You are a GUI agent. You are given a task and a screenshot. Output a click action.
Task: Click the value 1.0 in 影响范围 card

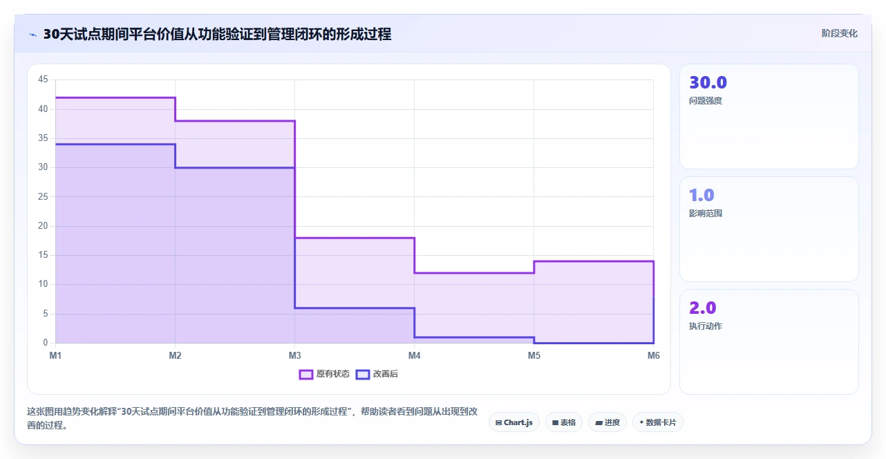tap(701, 196)
